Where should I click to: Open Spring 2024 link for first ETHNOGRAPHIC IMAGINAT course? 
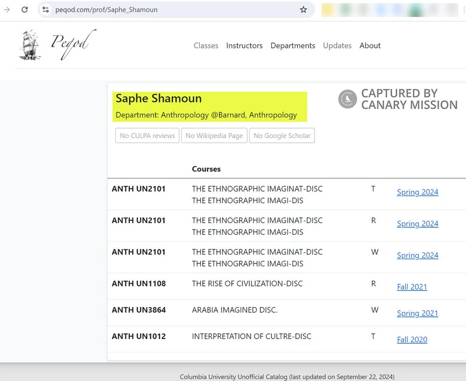[x=417, y=192]
